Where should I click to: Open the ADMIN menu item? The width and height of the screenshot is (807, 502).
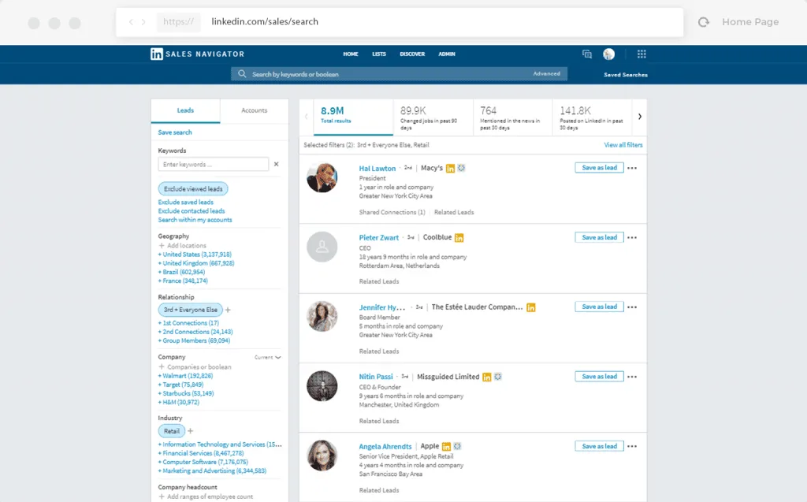pos(447,54)
